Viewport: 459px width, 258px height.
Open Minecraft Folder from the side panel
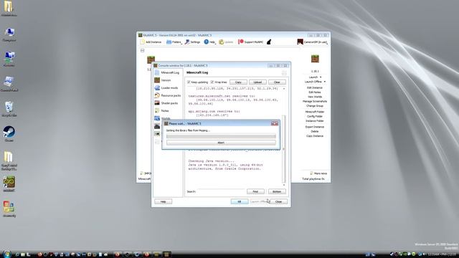315,112
